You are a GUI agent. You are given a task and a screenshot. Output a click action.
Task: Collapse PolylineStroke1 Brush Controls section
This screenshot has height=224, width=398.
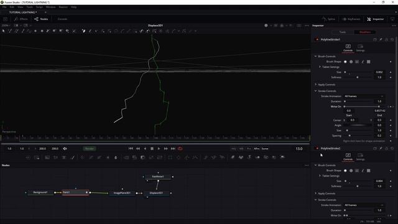pyautogui.click(x=315, y=56)
